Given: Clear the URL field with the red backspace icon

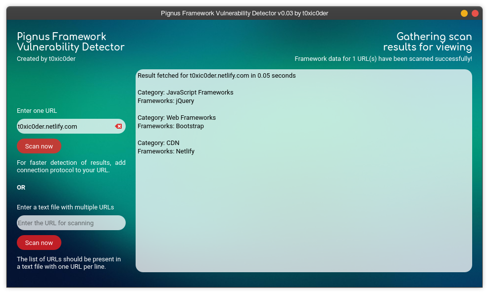Looking at the screenshot, I should [x=118, y=126].
